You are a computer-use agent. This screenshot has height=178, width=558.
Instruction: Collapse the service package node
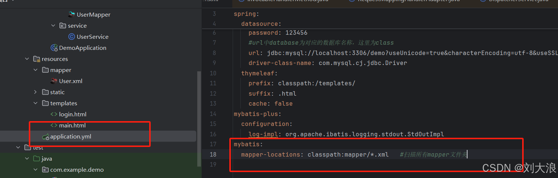53,25
